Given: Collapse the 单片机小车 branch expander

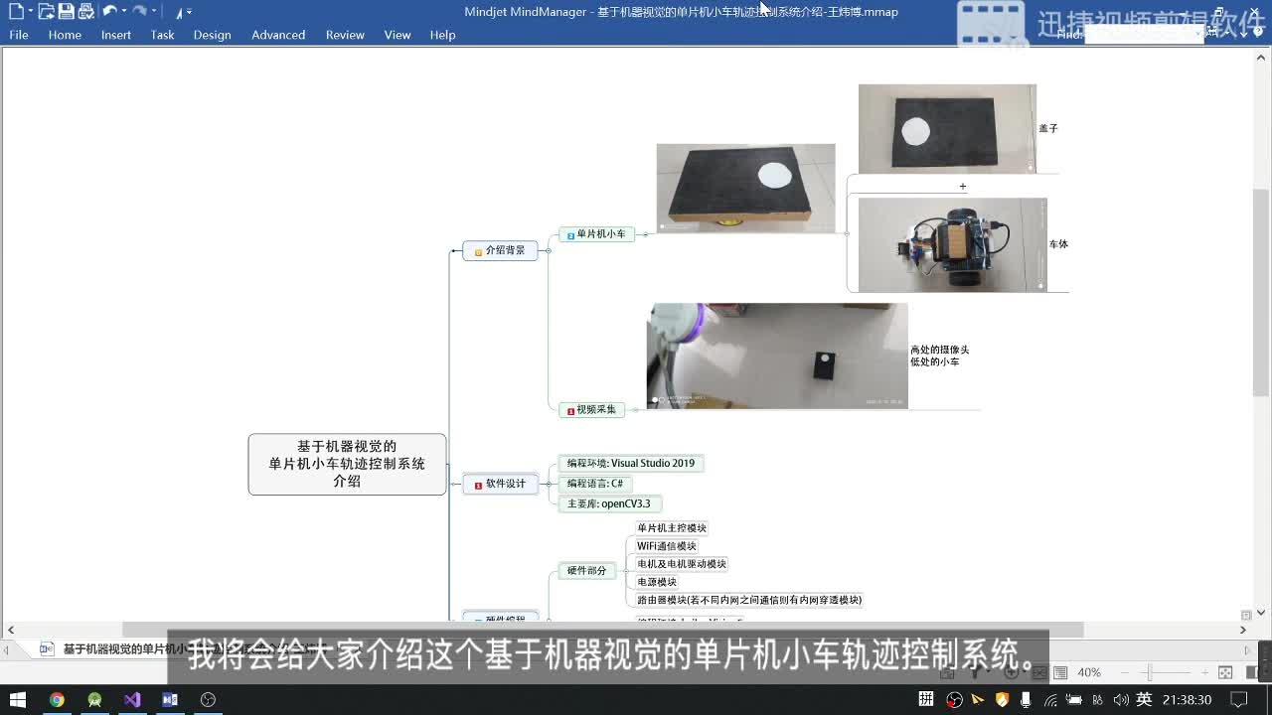Looking at the screenshot, I should (645, 234).
